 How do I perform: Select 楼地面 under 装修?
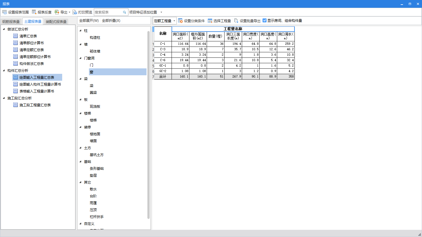[95, 134]
